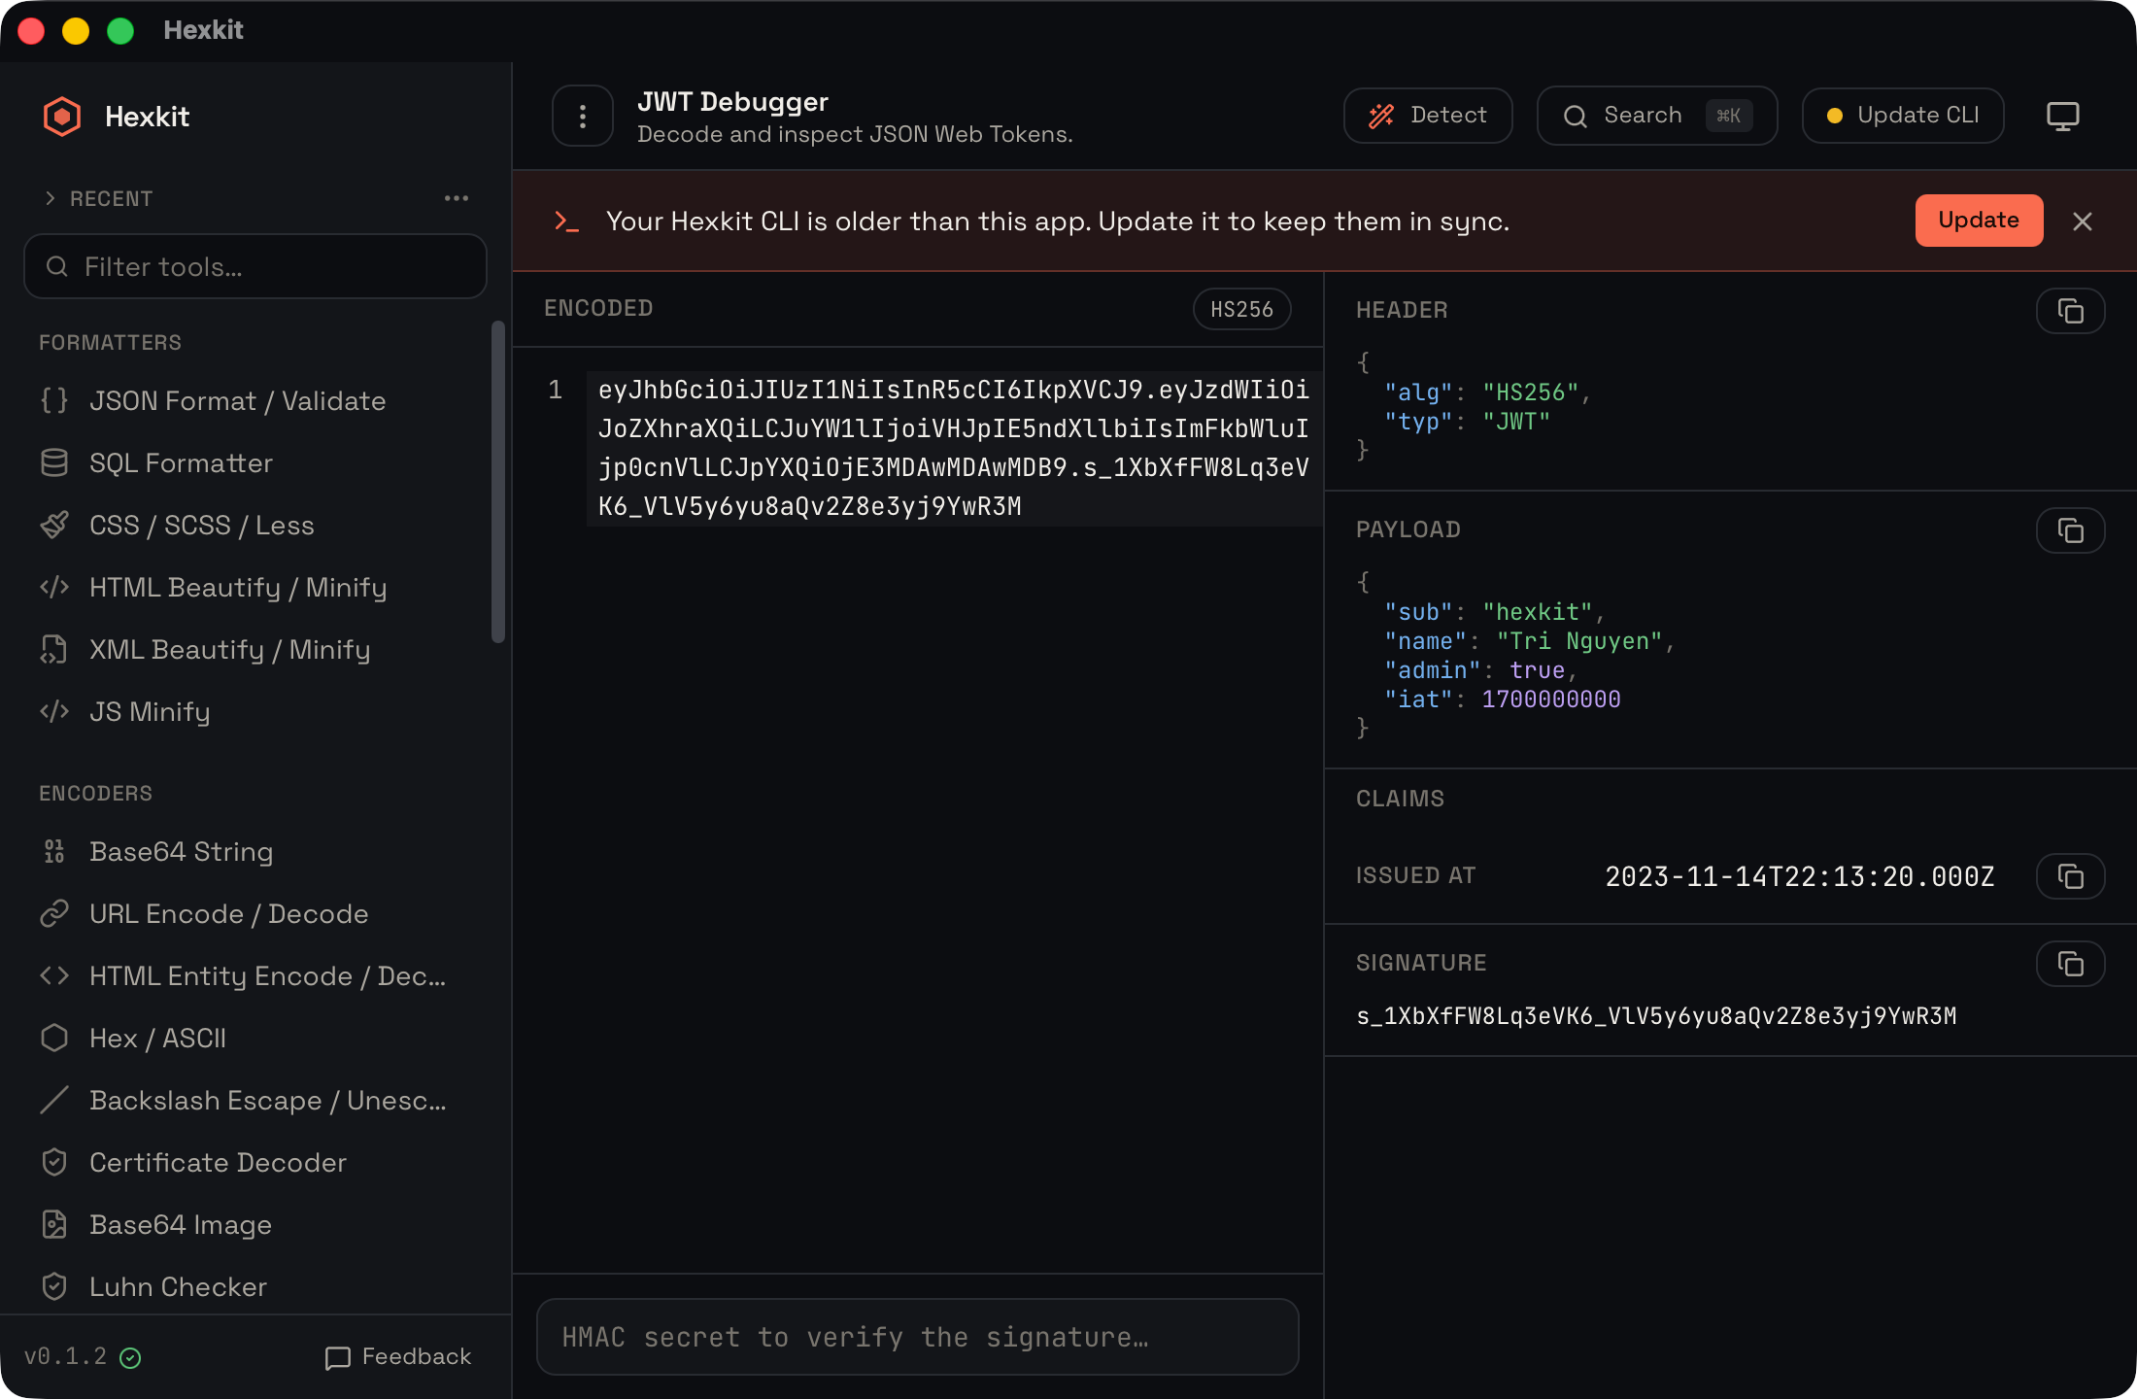The width and height of the screenshot is (2137, 1399).
Task: Click the HS256 algorithm badge
Action: (1241, 309)
